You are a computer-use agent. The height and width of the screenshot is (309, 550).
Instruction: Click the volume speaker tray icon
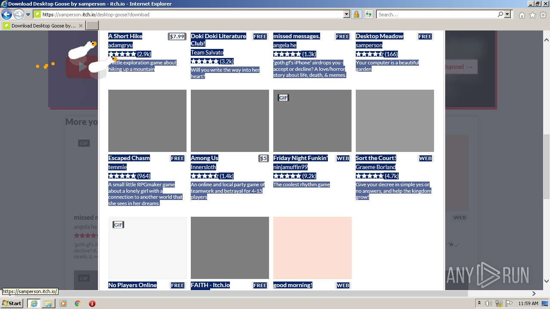489,303
